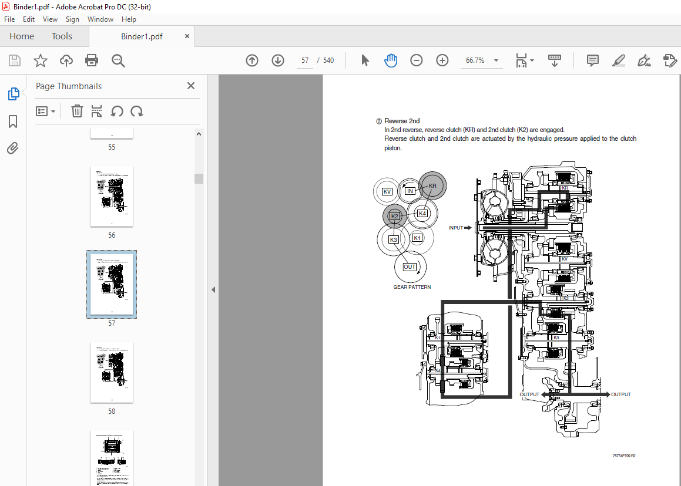
Task: Click the 'GEAR PATTERN' label
Action: (x=412, y=287)
